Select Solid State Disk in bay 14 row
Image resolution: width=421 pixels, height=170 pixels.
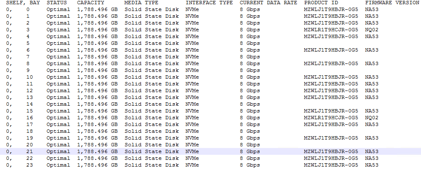point(151,104)
